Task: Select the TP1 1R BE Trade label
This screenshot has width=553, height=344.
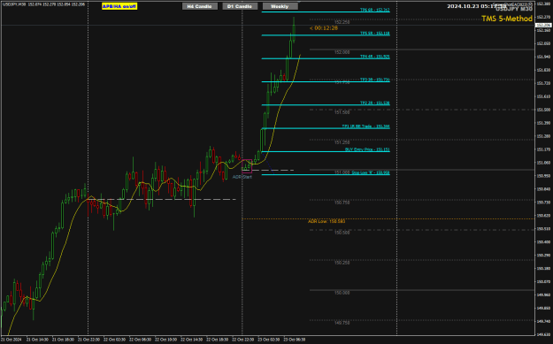Action: [x=365, y=126]
